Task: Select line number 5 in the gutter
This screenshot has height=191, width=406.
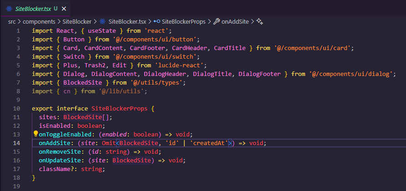Action: coord(18,65)
